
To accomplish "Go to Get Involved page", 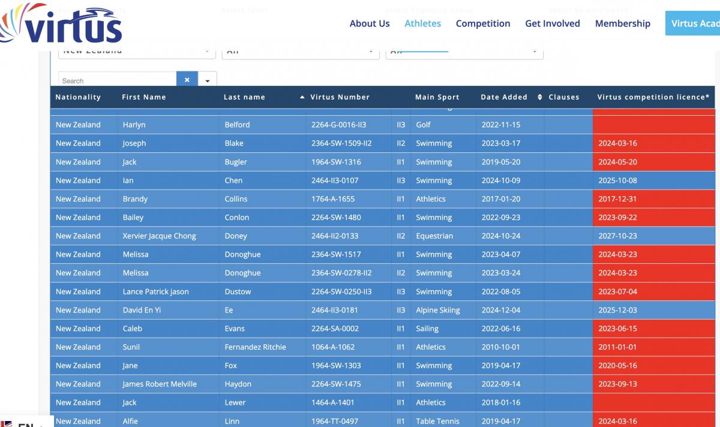I will (x=552, y=23).
